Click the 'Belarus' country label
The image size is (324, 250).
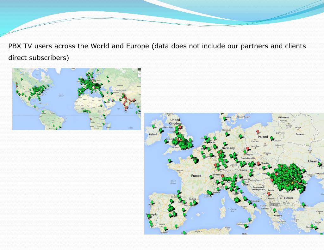(300, 134)
